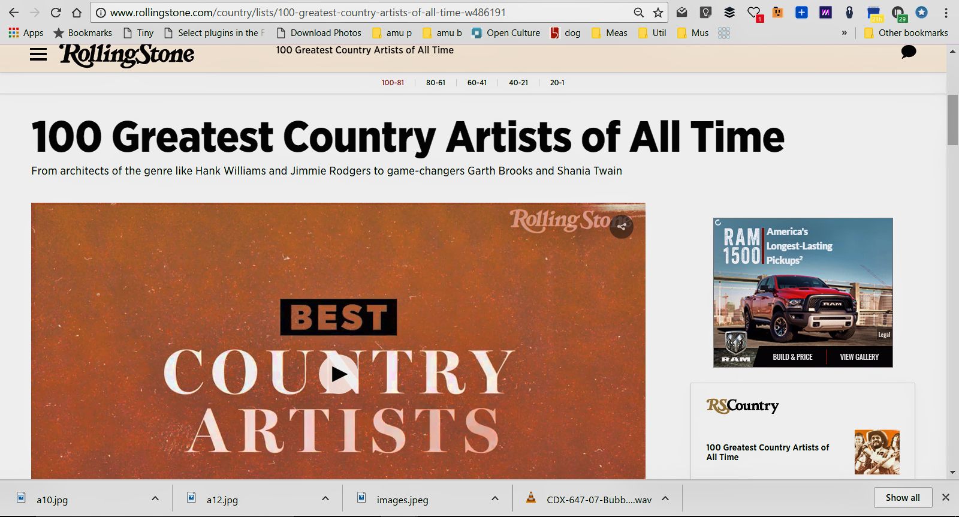The width and height of the screenshot is (959, 517).
Task: Jump to the 40-21 section
Action: (x=518, y=83)
